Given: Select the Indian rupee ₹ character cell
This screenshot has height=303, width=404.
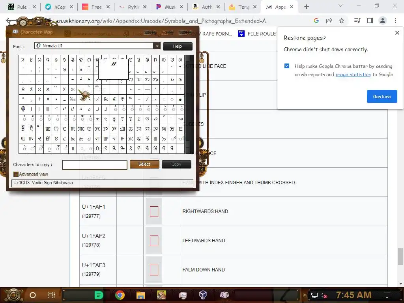Looking at the screenshot, I should coord(122,99).
